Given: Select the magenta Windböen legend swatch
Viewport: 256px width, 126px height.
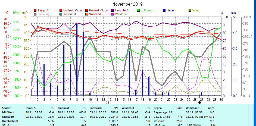Looking at the screenshot, I should 112,14.
